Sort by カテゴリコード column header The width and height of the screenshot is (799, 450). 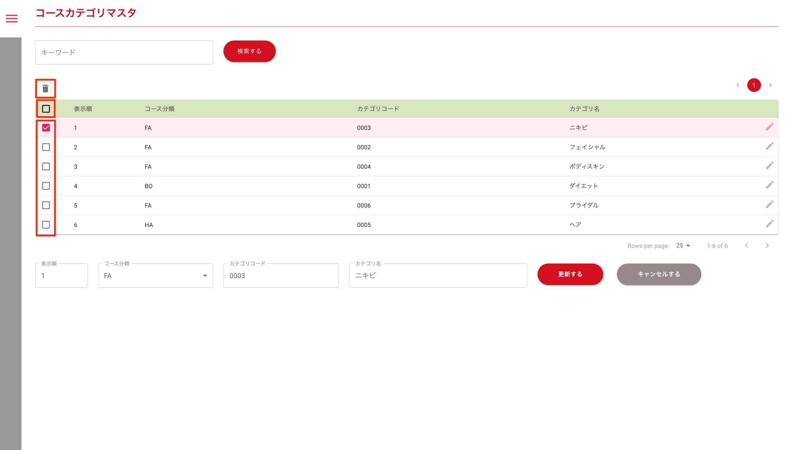point(378,109)
